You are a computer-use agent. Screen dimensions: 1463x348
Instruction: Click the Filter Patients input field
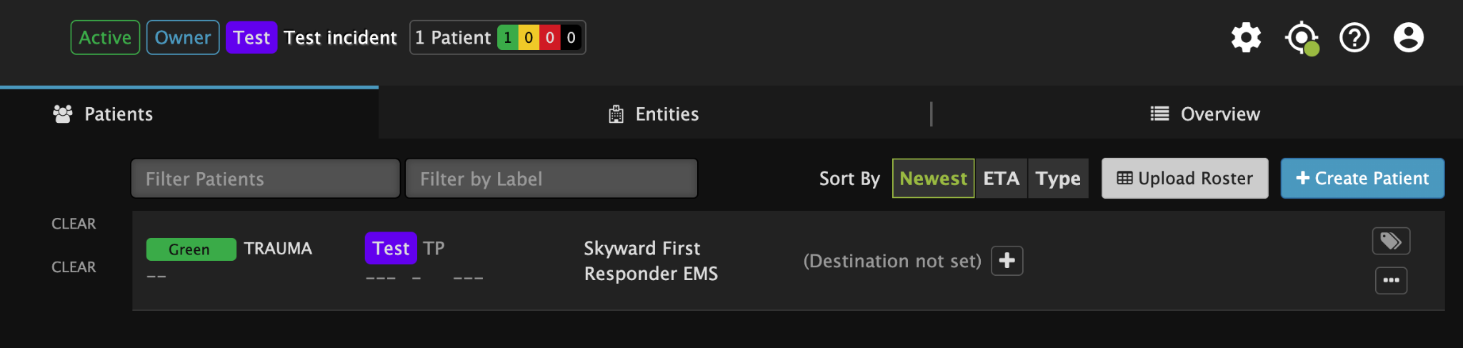pos(265,179)
